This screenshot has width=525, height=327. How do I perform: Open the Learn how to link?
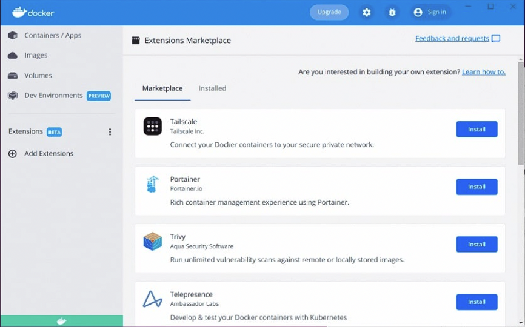[484, 72]
